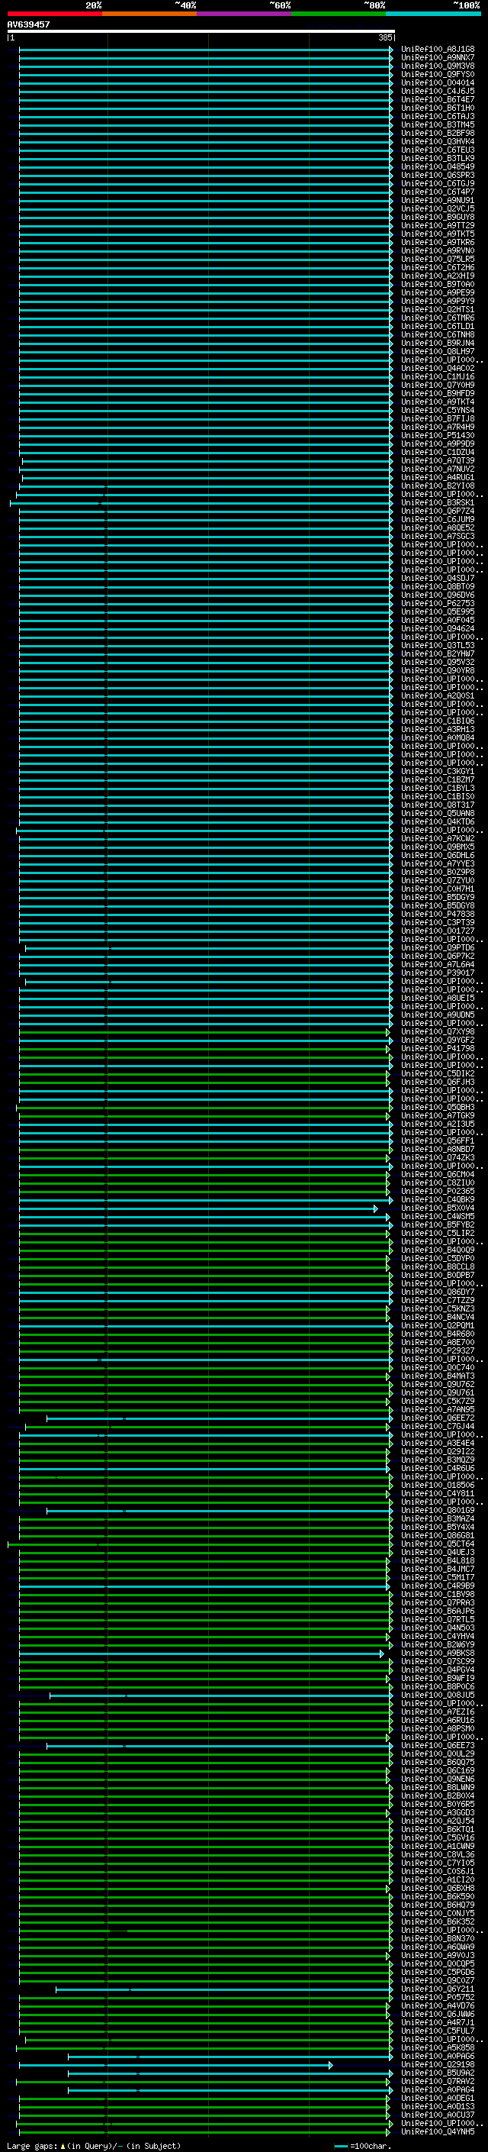Select the UniRef100_Q3HVK4 hit label
The width and height of the screenshot is (488, 2152).
[438, 141]
